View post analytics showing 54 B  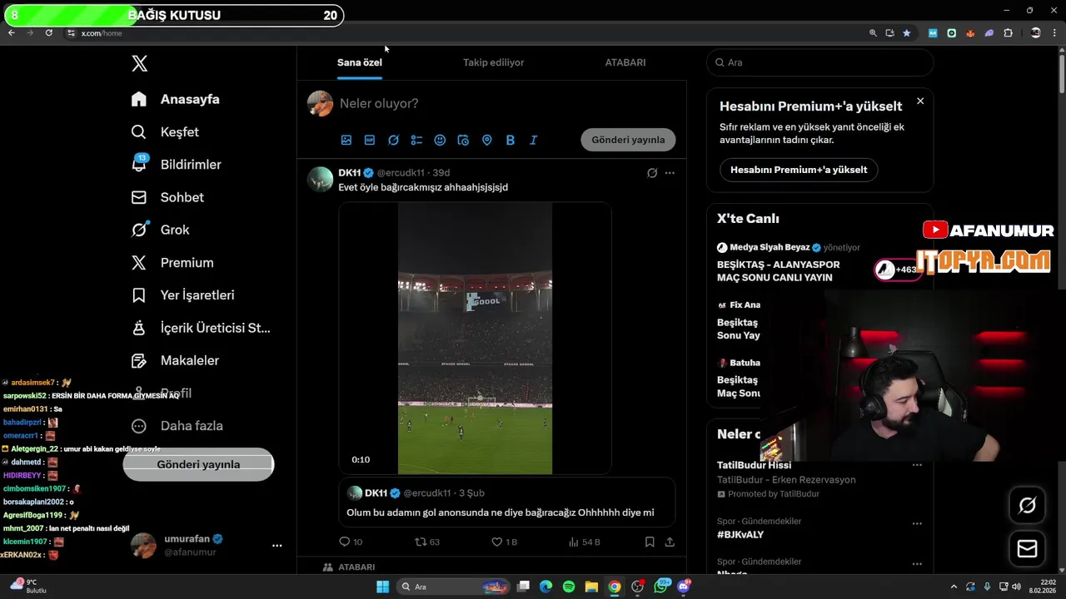pyautogui.click(x=584, y=542)
